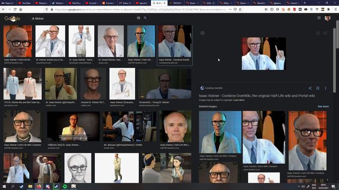The height and width of the screenshot is (190, 339).
Task: Switch to the Abby tab
Action: point(226,3)
